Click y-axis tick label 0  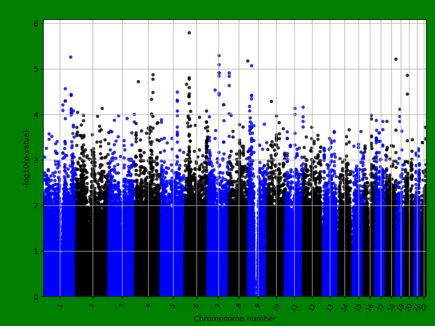(x=37, y=297)
